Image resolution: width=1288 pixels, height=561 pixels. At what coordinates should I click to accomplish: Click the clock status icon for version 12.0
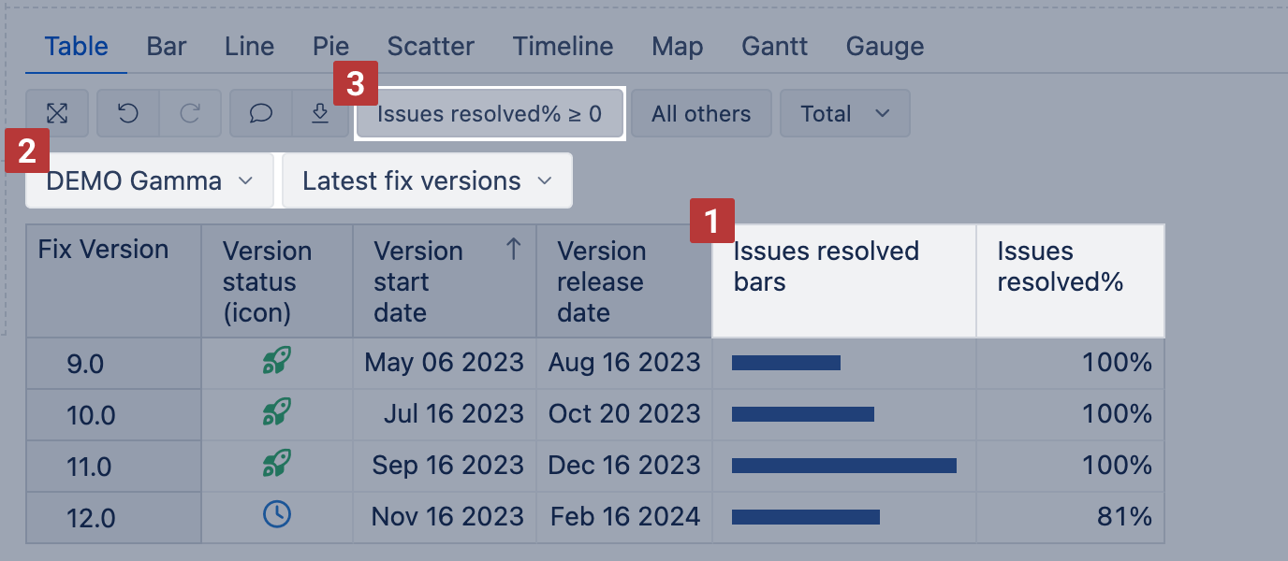(x=276, y=514)
